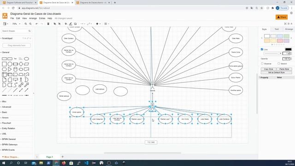This screenshot has width=295, height=166.
Task: Click the zoom in magnifier icon
Action: pyautogui.click(x=26, y=24)
